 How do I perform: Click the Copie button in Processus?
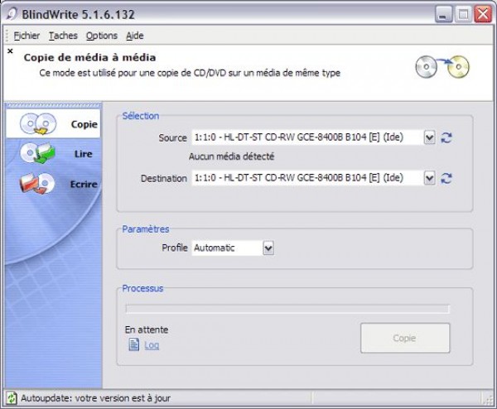click(405, 338)
